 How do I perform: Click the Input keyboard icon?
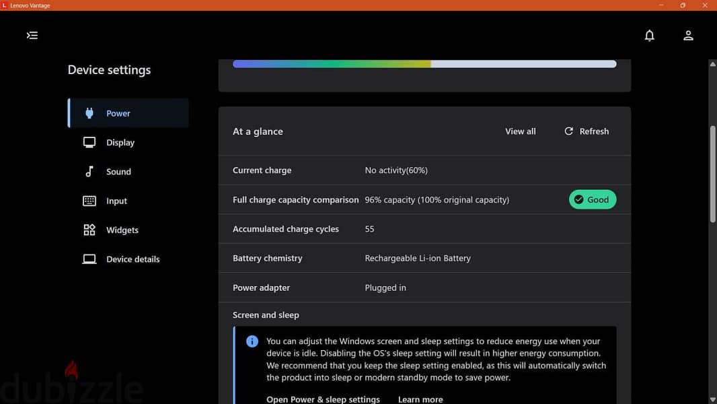tap(89, 201)
